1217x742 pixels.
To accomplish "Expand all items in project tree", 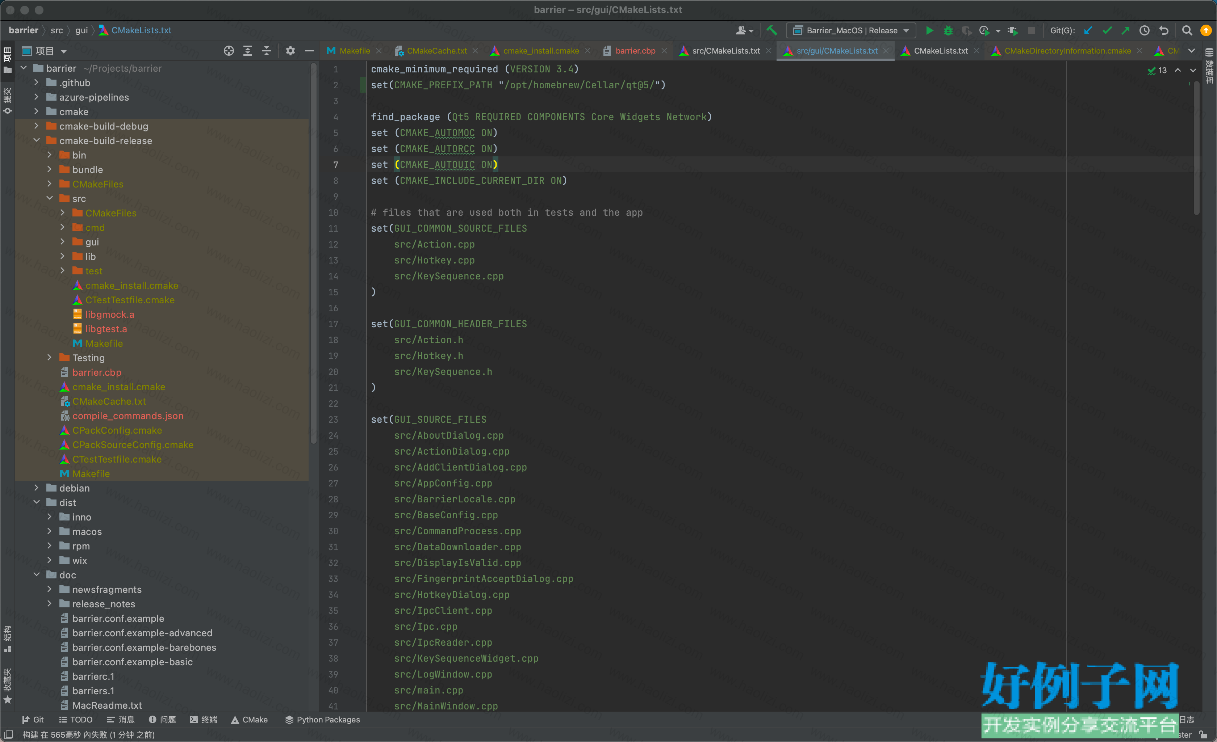I will (x=247, y=51).
